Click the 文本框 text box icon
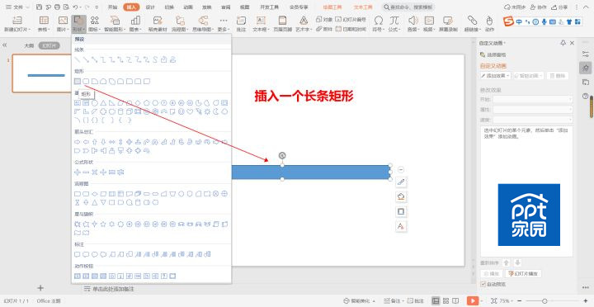 pos(261,21)
